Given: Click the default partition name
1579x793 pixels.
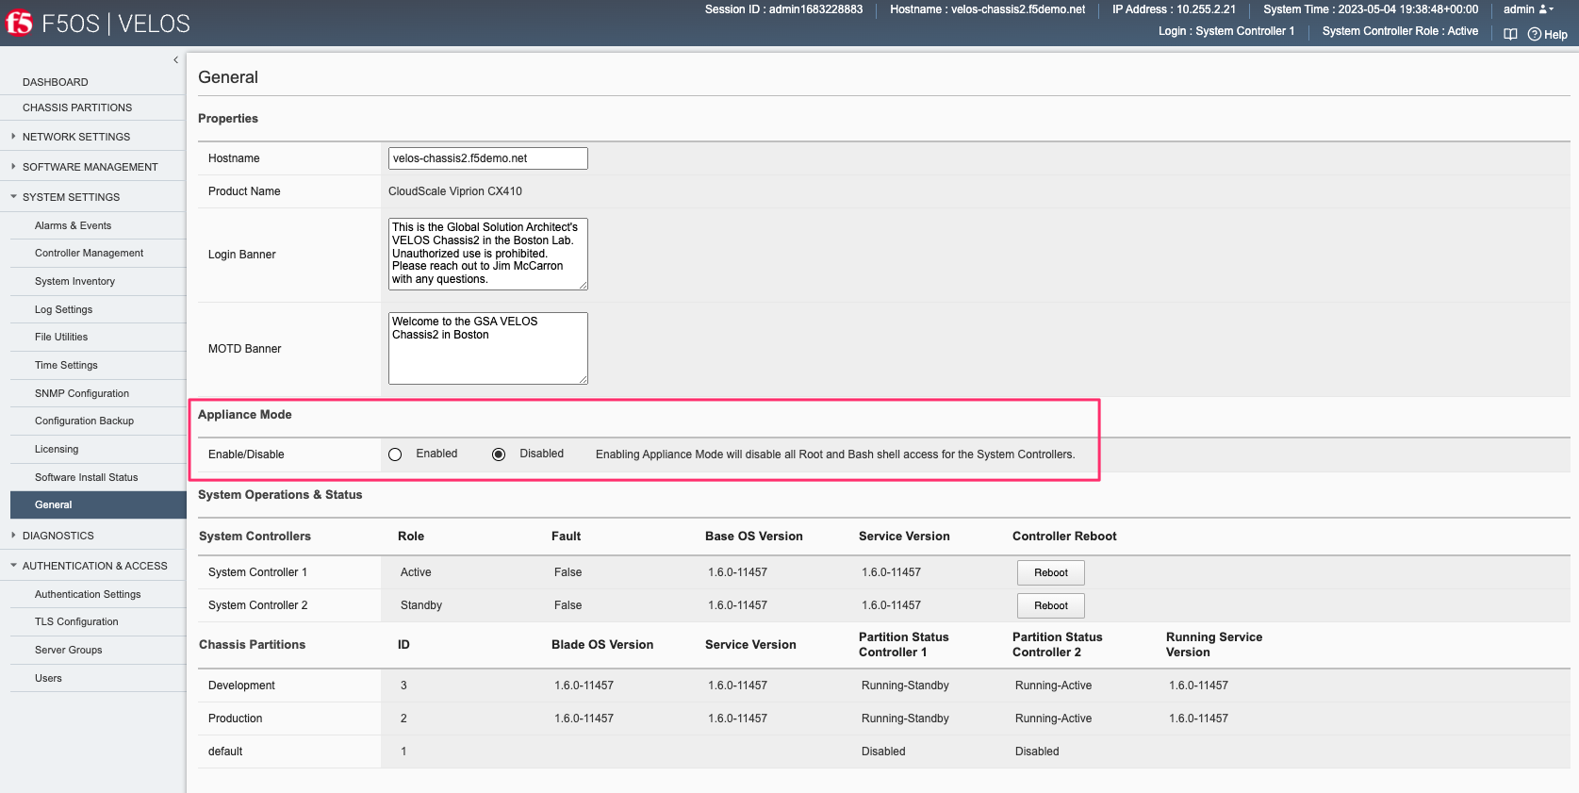Looking at the screenshot, I should (x=225, y=752).
